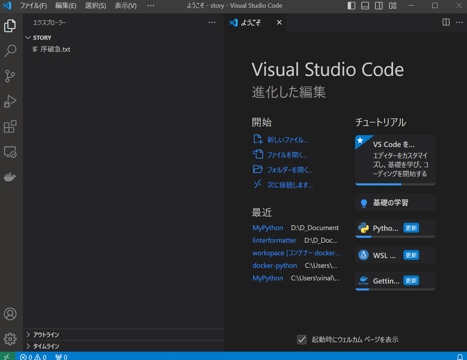This screenshot has height=360, width=467.
Task: Open the Remote Explorer icon
Action: (x=10, y=152)
